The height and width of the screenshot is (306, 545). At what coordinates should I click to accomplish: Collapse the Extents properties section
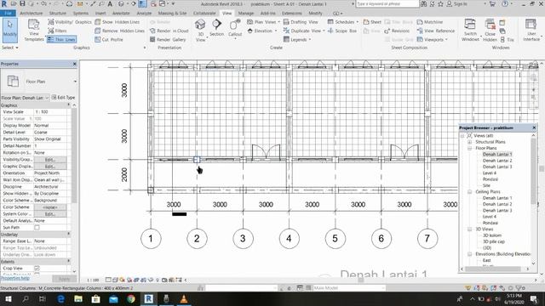(68, 261)
